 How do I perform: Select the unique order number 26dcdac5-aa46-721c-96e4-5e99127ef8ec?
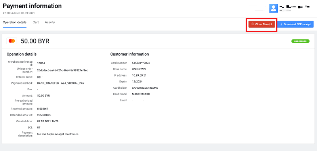[63, 70]
